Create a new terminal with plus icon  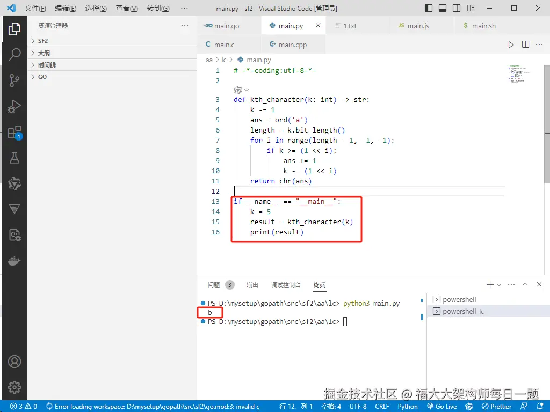click(x=490, y=284)
